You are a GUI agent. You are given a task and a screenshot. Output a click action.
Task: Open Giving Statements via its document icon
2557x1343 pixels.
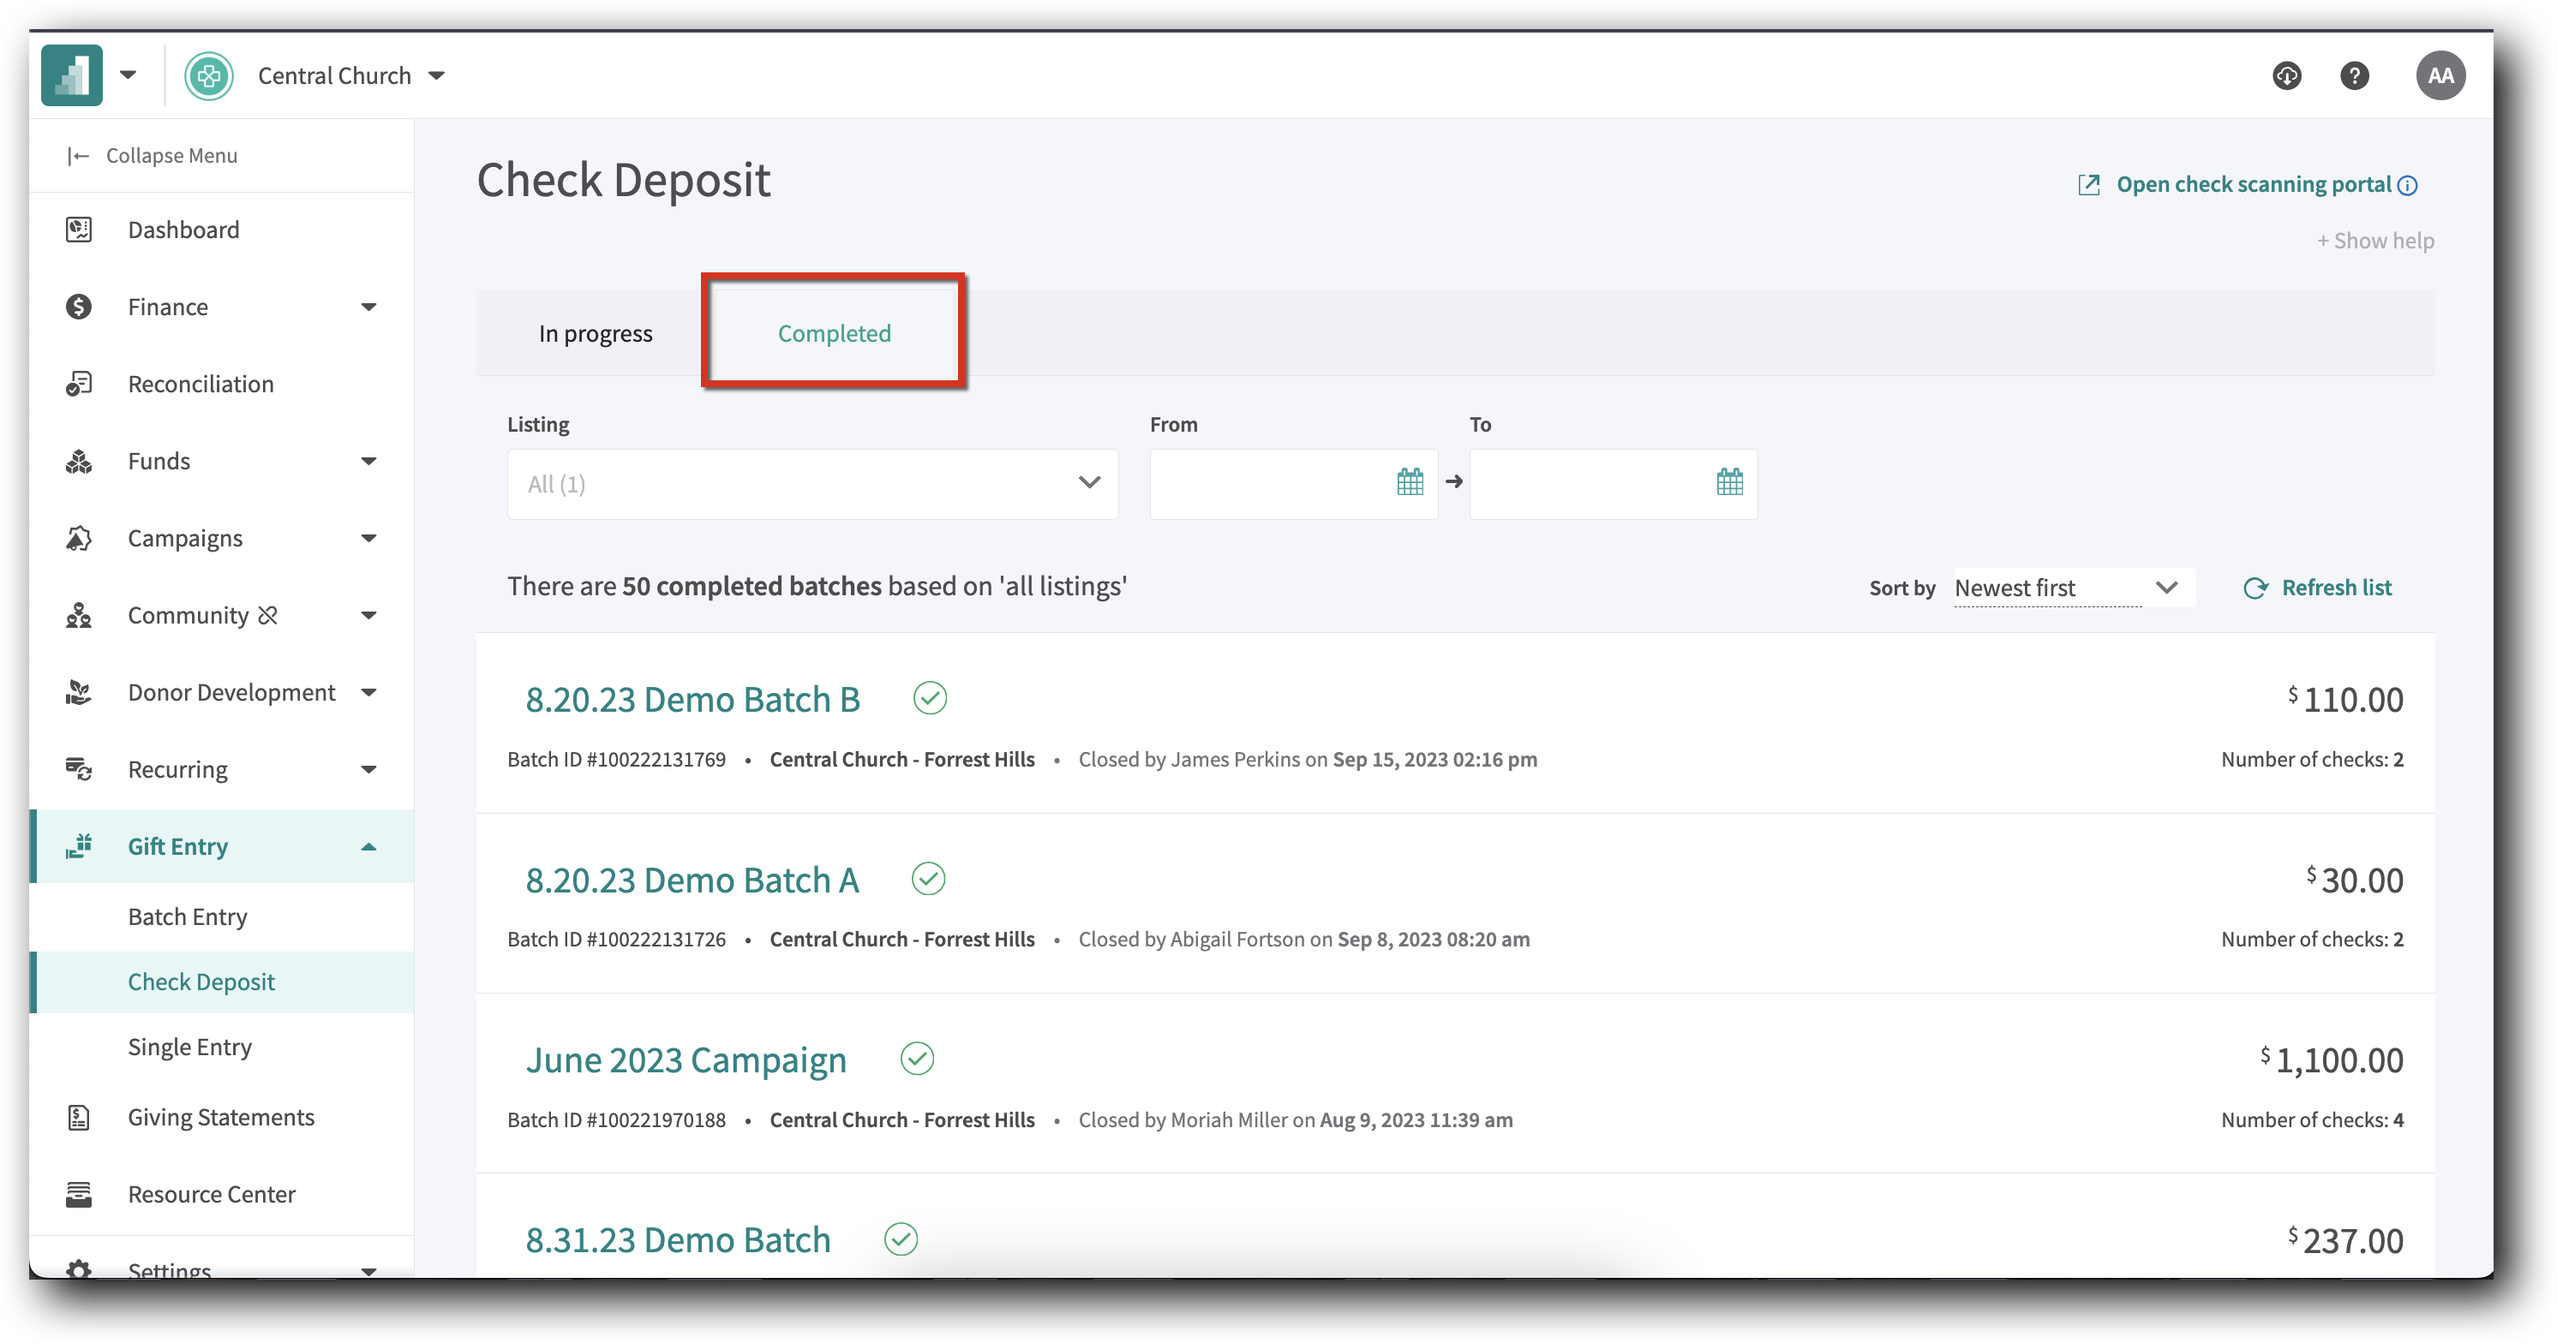(80, 1117)
